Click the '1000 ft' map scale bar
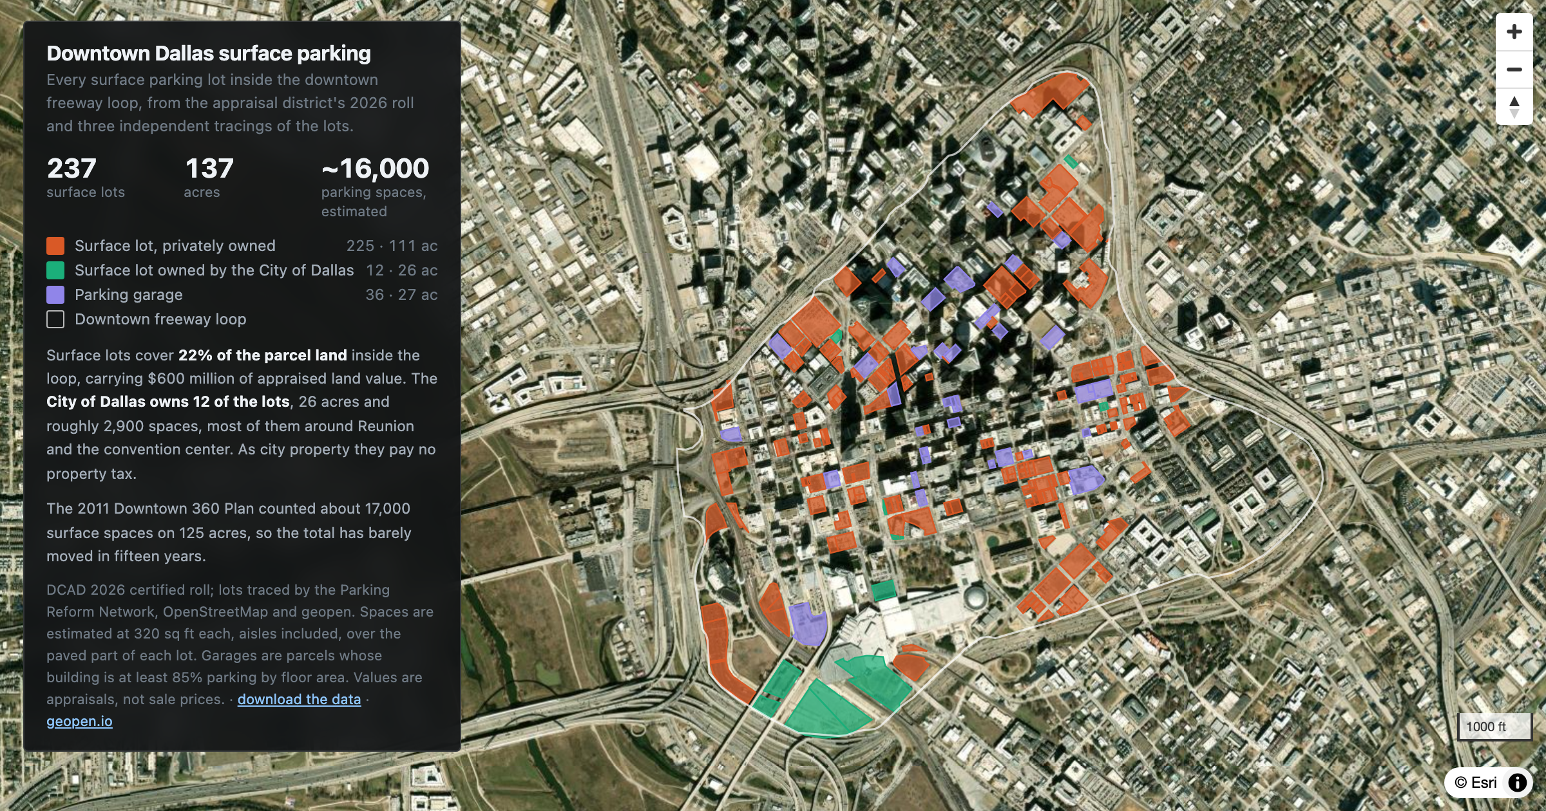The width and height of the screenshot is (1546, 811). click(x=1494, y=727)
